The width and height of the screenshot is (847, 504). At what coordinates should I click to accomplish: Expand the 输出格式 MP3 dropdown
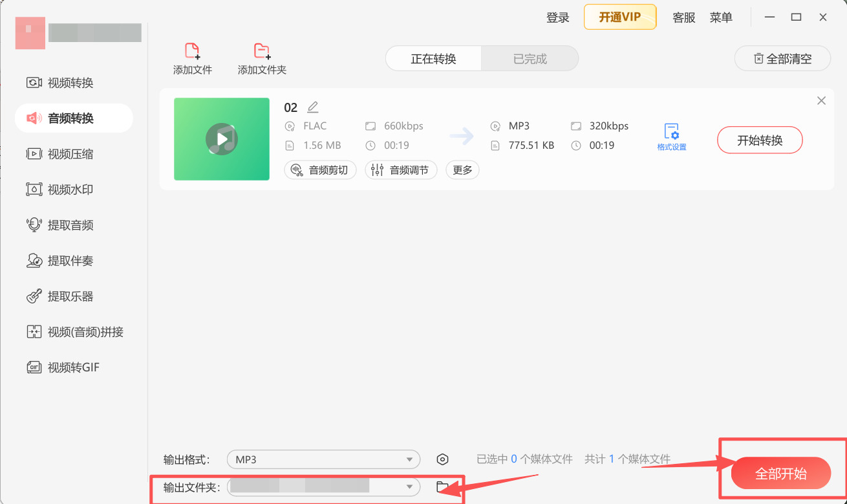coord(409,459)
